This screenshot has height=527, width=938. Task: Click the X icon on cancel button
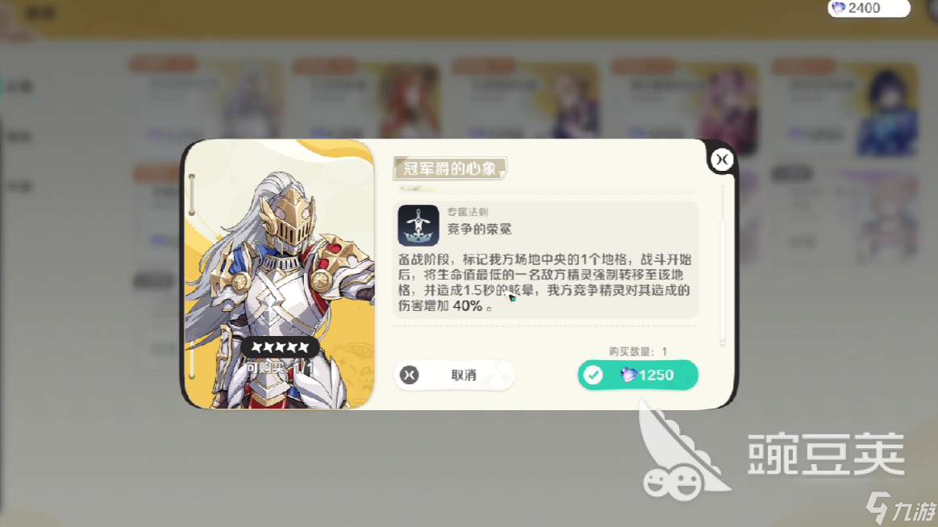(x=410, y=376)
